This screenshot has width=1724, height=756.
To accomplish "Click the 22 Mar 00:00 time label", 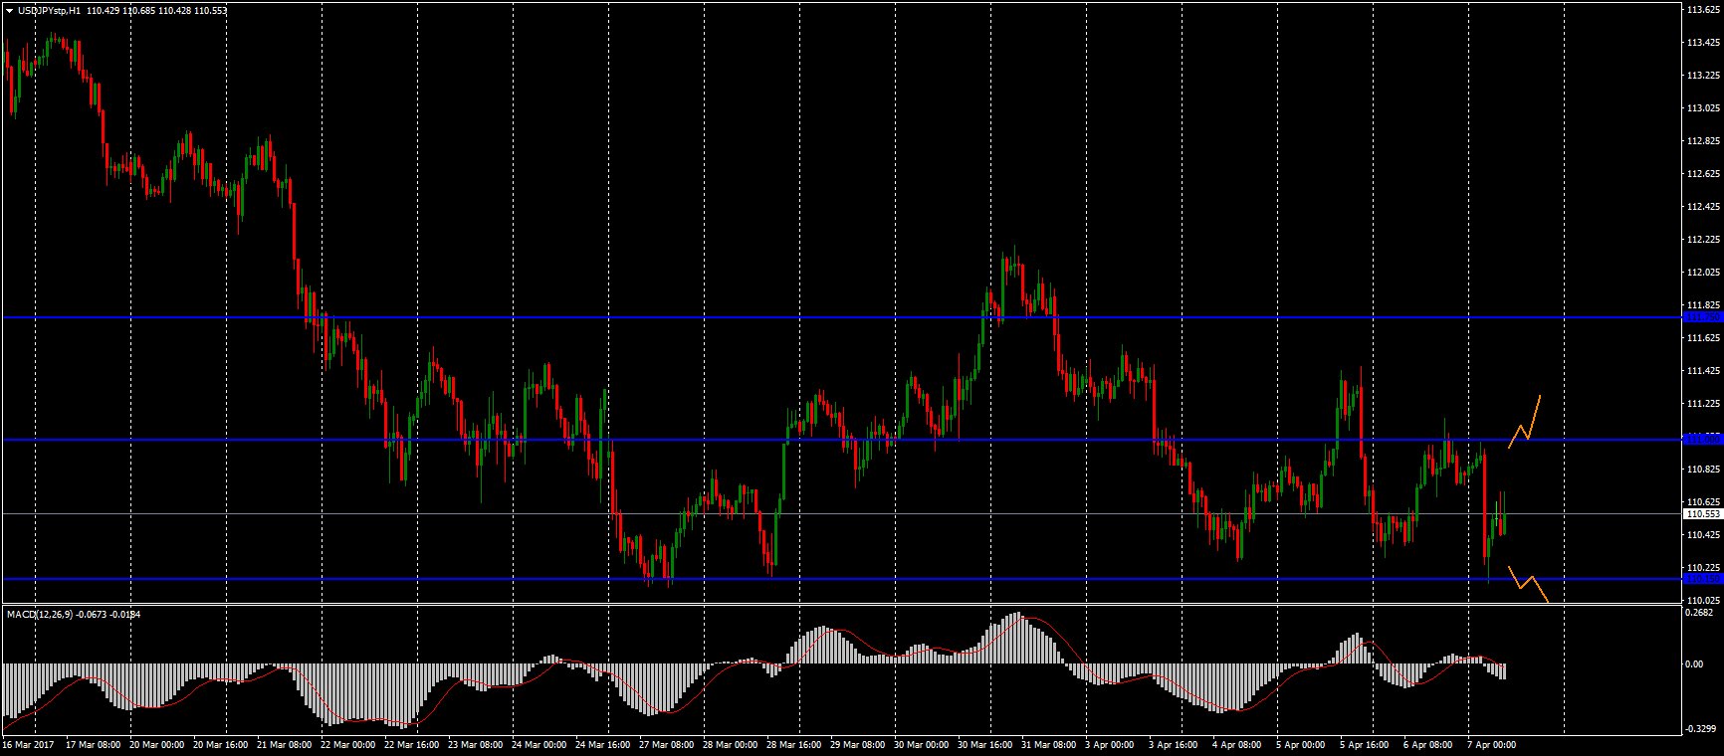I will pos(348,744).
